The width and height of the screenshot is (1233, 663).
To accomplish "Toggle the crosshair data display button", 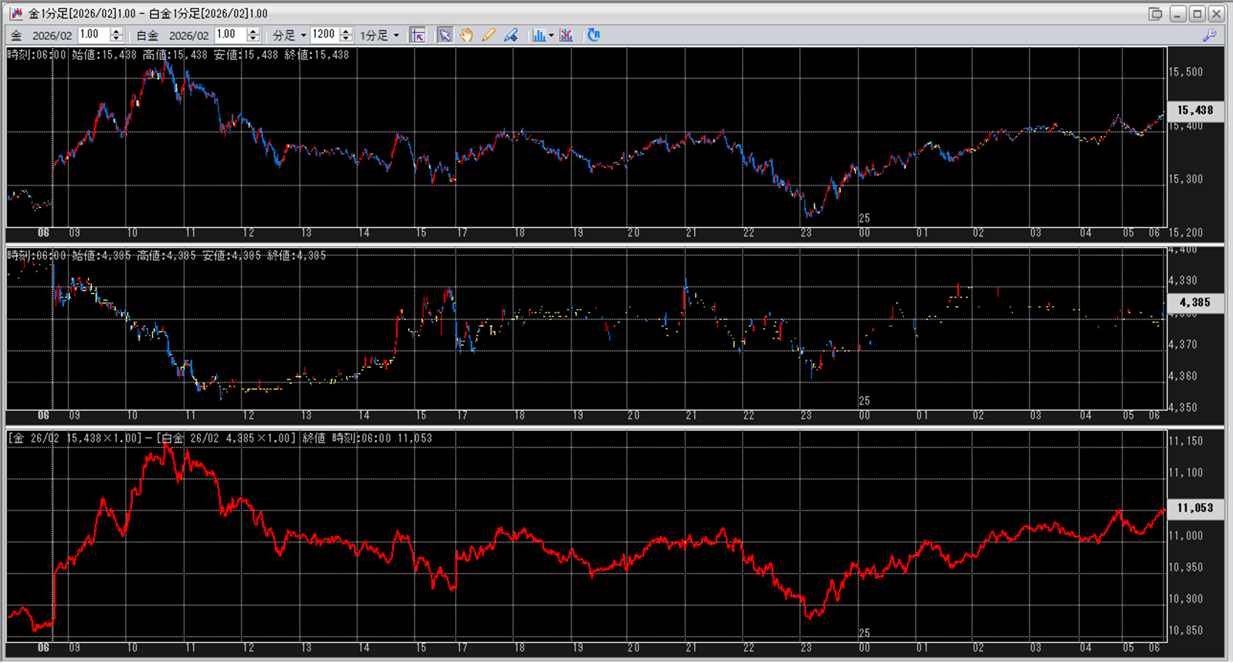I will (418, 36).
